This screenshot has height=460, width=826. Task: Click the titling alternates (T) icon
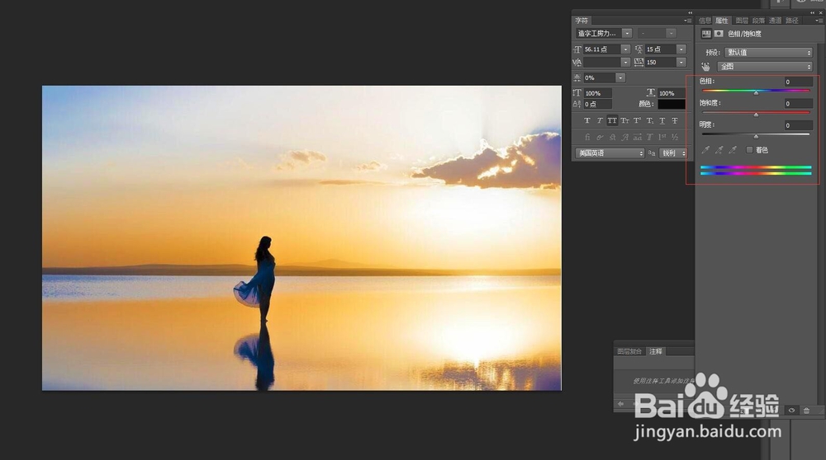click(x=649, y=137)
